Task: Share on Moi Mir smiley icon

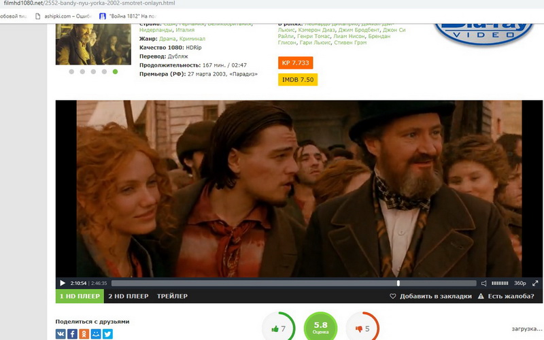Action: (96, 334)
